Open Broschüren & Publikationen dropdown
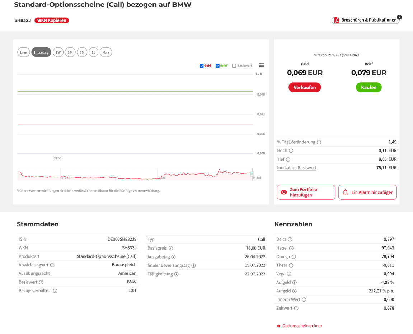Viewport: 413px width, 334px height. (365, 20)
